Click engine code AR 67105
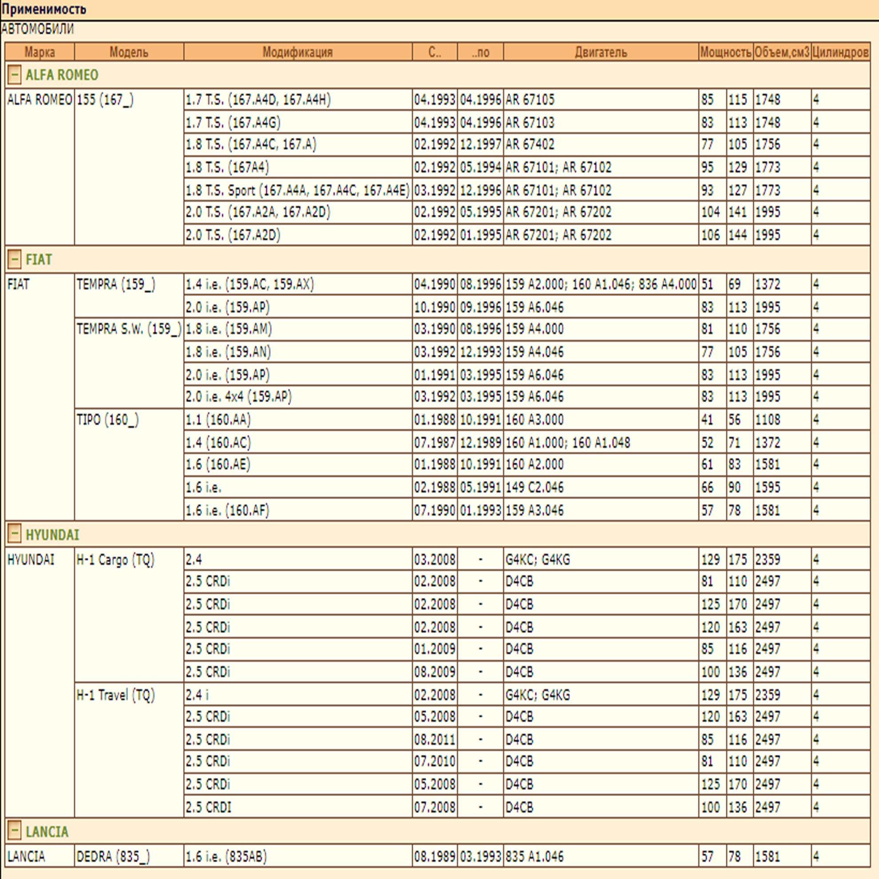The image size is (879, 879). (x=530, y=99)
